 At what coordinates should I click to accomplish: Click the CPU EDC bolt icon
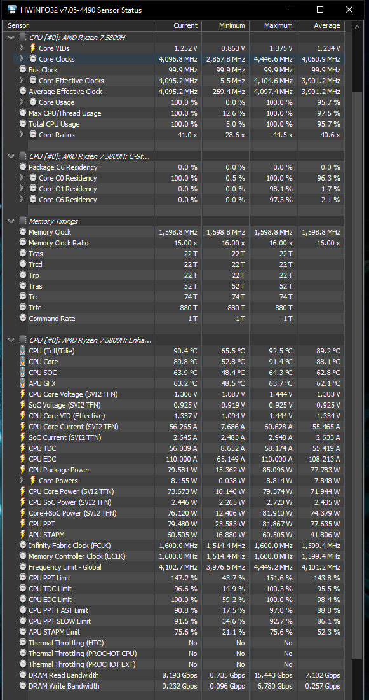(23, 459)
